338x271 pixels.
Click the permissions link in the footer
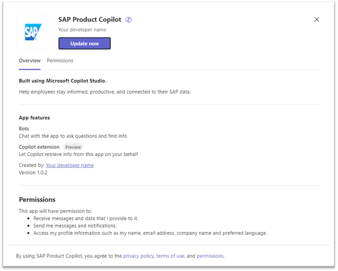pos(210,256)
